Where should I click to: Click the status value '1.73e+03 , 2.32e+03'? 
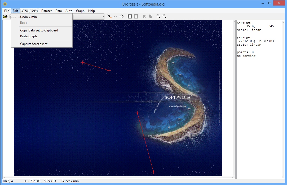pyautogui.click(x=42, y=181)
